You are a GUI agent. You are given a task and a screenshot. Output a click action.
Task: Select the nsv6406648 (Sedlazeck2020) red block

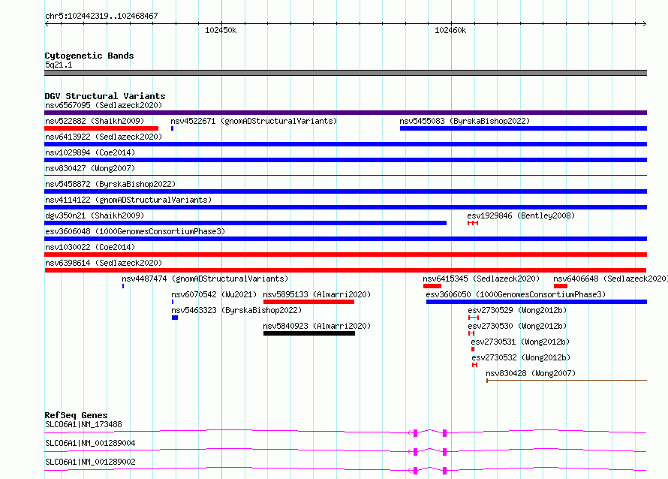[x=560, y=286]
